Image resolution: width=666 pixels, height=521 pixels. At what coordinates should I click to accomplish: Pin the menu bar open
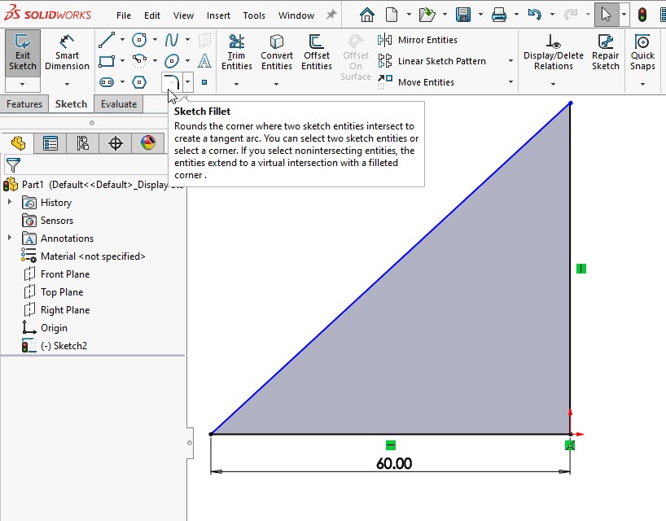331,15
